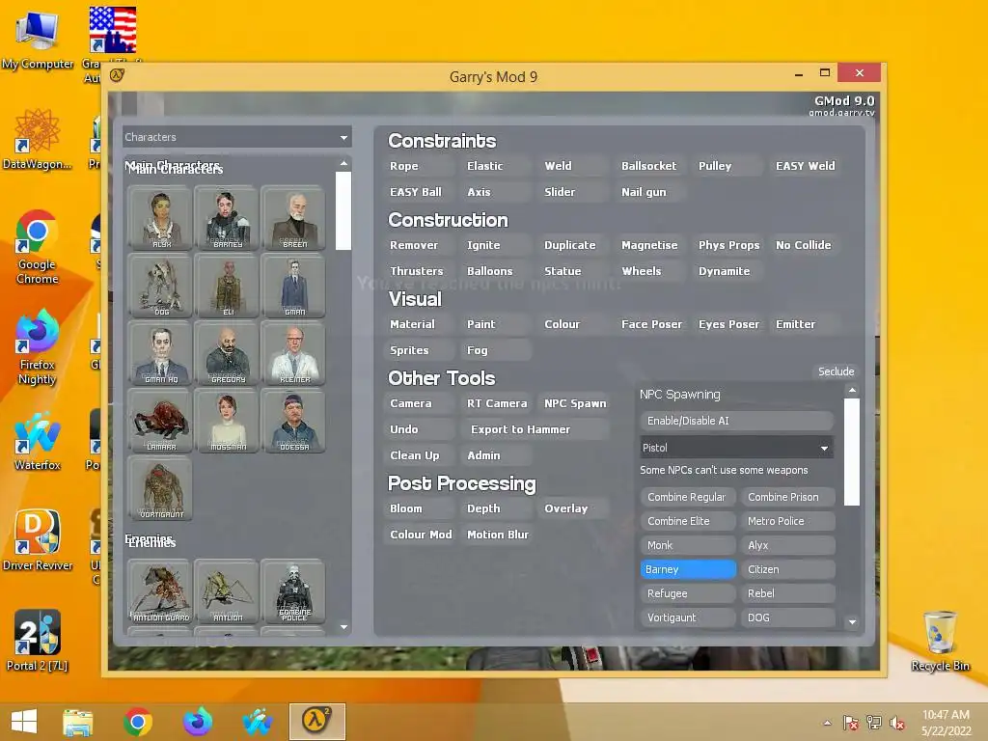This screenshot has height=741, width=988.
Task: Select the Vortigaunt character thumbnail
Action: (160, 488)
